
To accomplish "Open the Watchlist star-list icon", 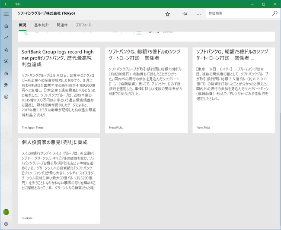I will tap(6, 50).
